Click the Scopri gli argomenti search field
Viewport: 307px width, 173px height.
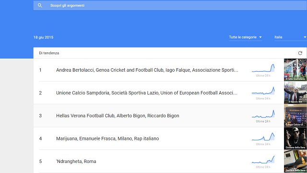(170, 5)
